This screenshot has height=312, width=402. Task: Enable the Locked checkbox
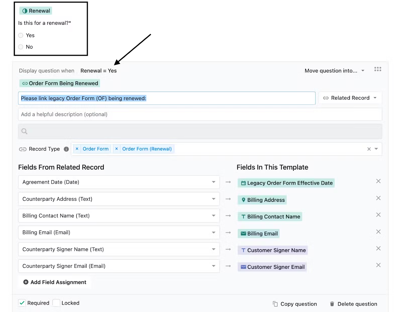(x=56, y=303)
